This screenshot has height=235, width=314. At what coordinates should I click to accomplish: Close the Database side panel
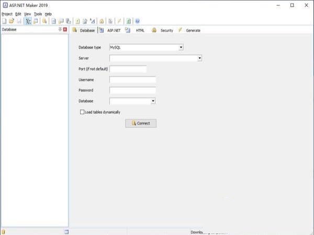point(65,29)
